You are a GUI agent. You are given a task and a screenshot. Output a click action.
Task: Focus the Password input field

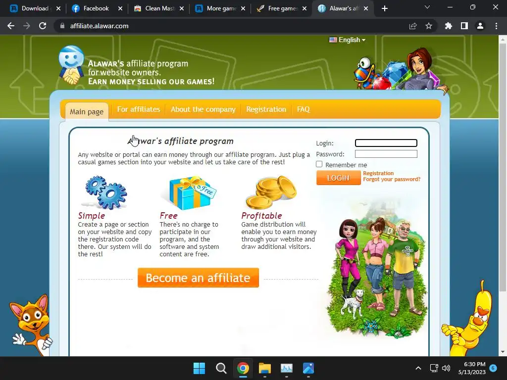coord(386,154)
